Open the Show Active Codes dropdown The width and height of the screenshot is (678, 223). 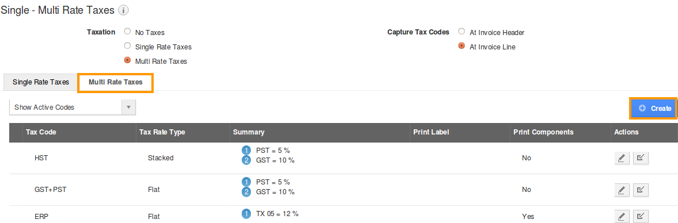pyautogui.click(x=73, y=107)
